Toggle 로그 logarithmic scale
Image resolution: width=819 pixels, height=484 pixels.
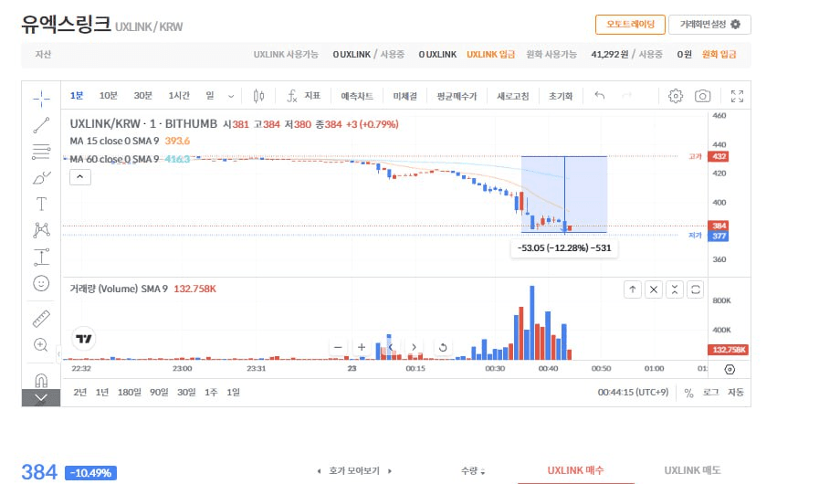coord(711,393)
